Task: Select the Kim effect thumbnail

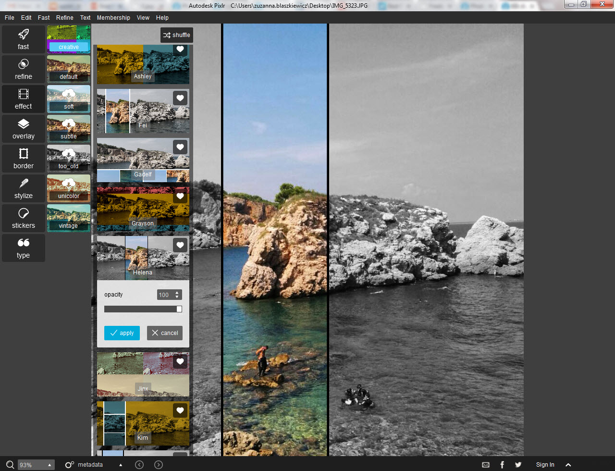Action: tap(142, 423)
